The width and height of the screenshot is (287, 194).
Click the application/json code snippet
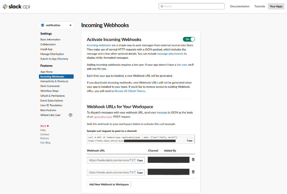pos(103,117)
